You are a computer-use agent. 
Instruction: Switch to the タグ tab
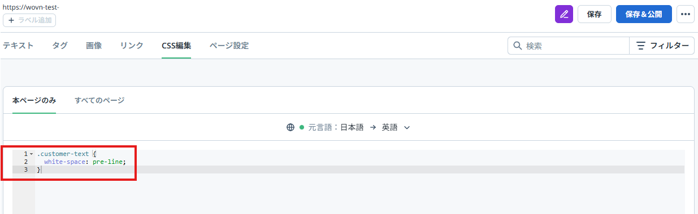[x=60, y=46]
